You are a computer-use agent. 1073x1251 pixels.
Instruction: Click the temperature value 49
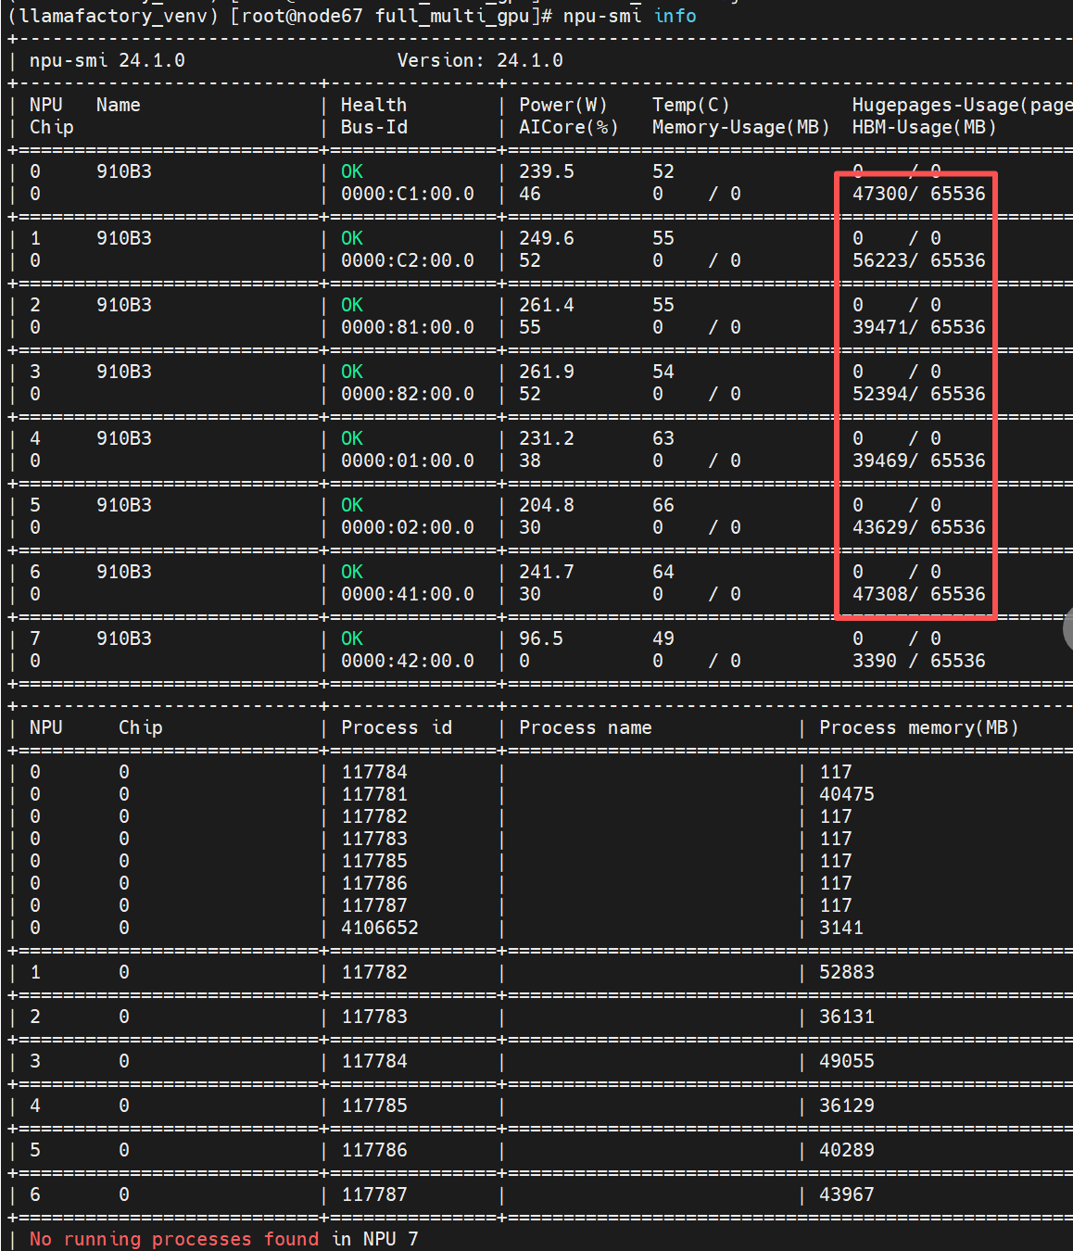tap(663, 638)
